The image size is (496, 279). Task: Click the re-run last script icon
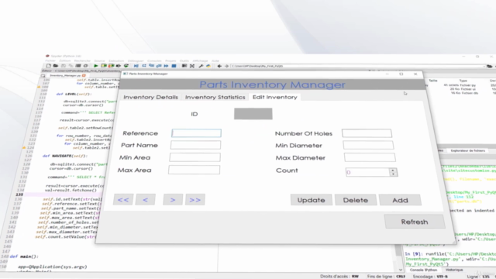click(126, 66)
